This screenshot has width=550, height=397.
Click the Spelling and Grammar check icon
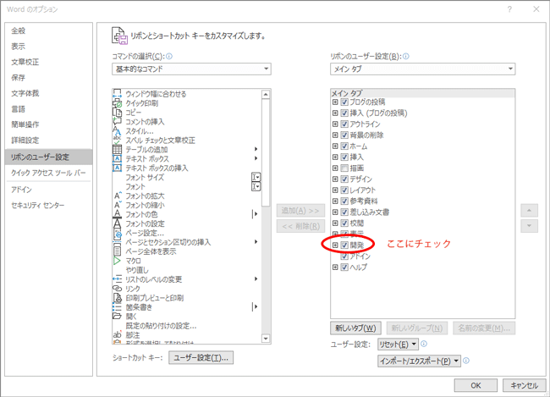(117, 140)
